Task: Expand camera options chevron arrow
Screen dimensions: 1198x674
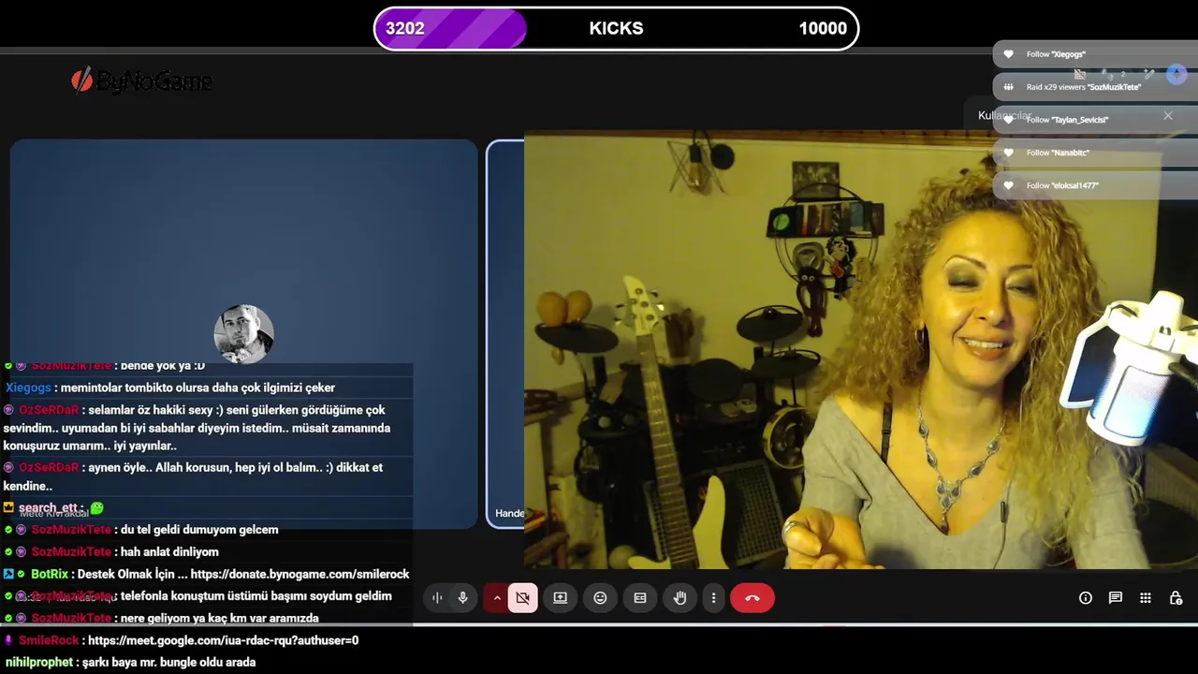Action: point(496,598)
